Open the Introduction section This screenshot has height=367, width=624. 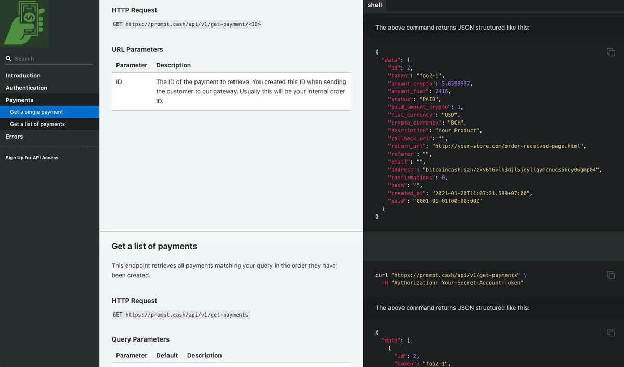click(x=23, y=76)
